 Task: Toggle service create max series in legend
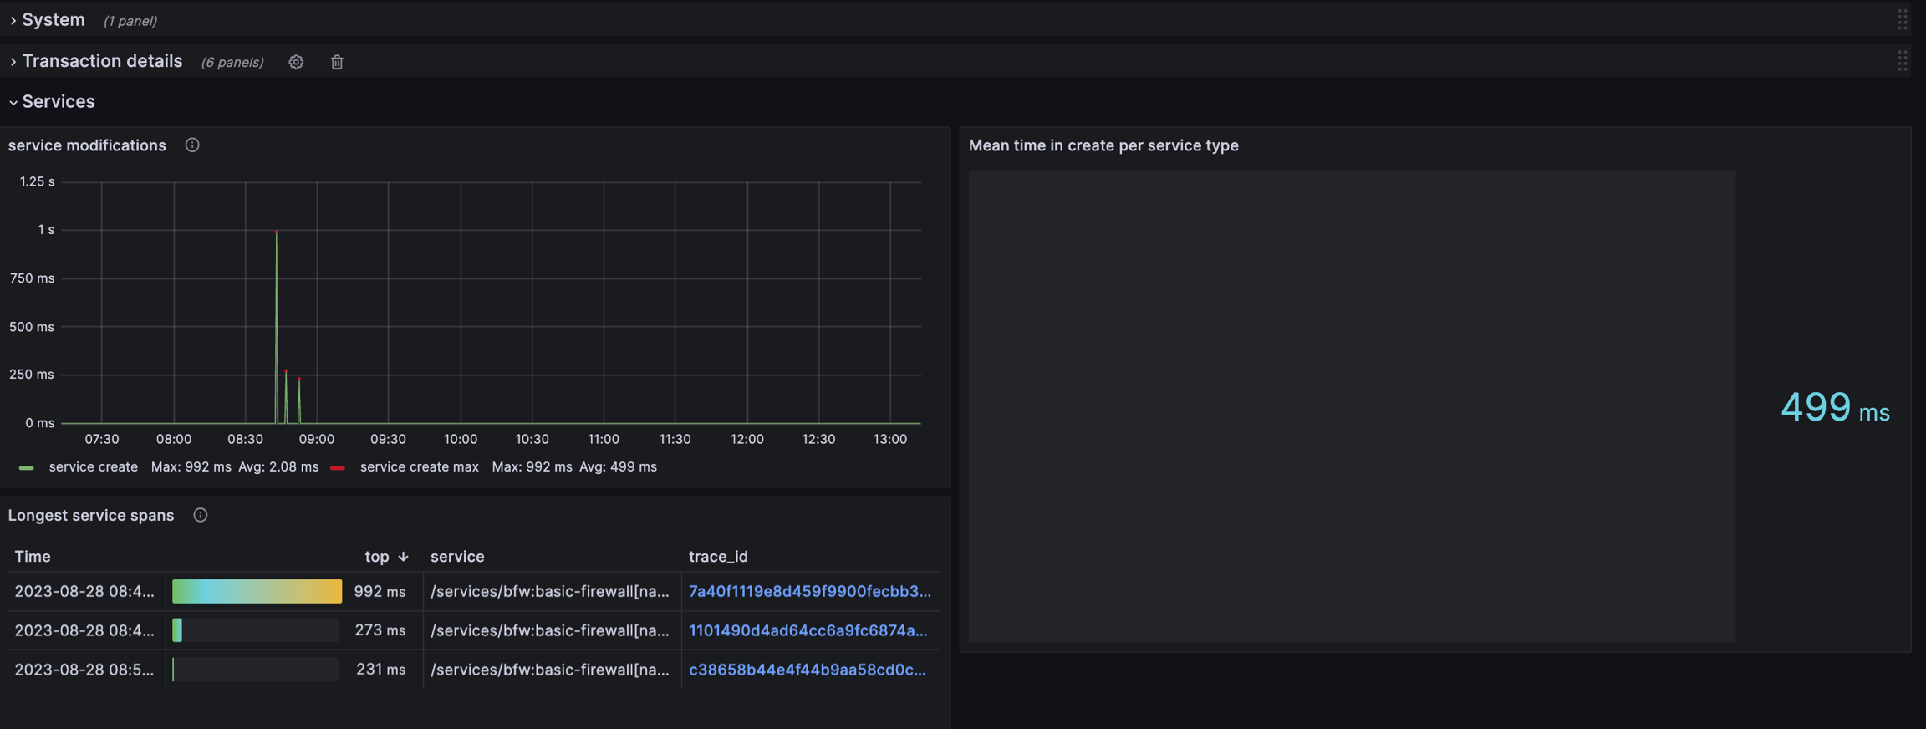pyautogui.click(x=419, y=467)
